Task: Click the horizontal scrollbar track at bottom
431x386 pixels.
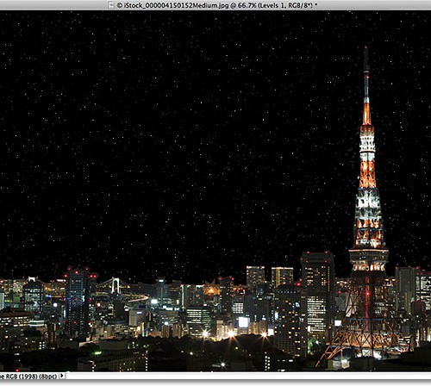Action: [x=248, y=376]
